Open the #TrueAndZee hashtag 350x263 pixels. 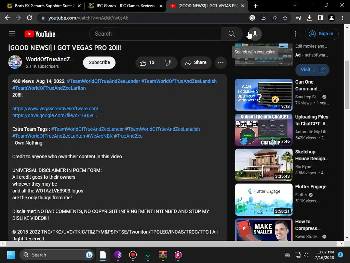coord(128,136)
